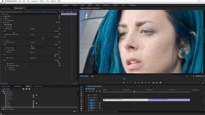The width and height of the screenshot is (205, 115).
Task: Switch to Color workspace
Action: (82, 5)
